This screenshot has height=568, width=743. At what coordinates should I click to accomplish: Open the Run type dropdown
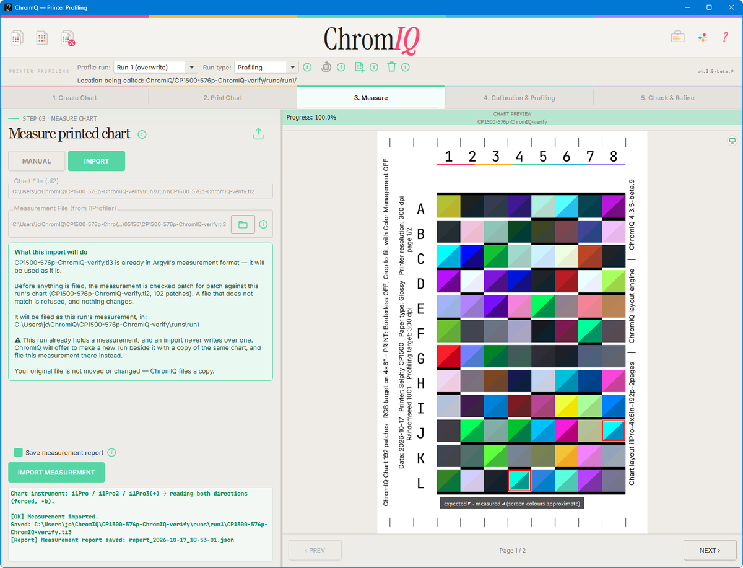pyautogui.click(x=266, y=68)
